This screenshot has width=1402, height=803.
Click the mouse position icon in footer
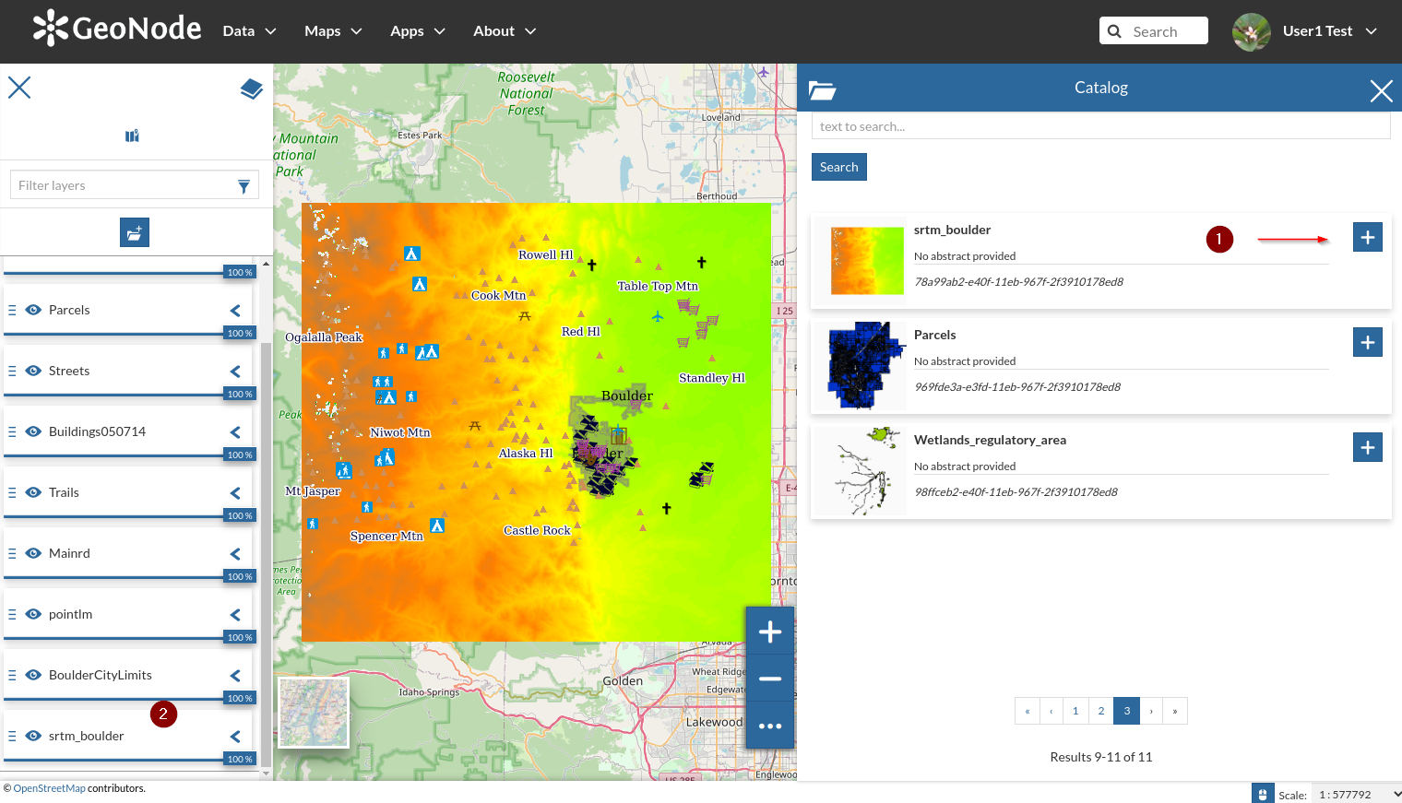point(1263,794)
